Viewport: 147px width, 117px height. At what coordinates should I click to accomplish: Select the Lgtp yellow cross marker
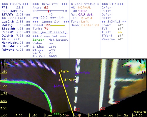[x=70, y=80]
